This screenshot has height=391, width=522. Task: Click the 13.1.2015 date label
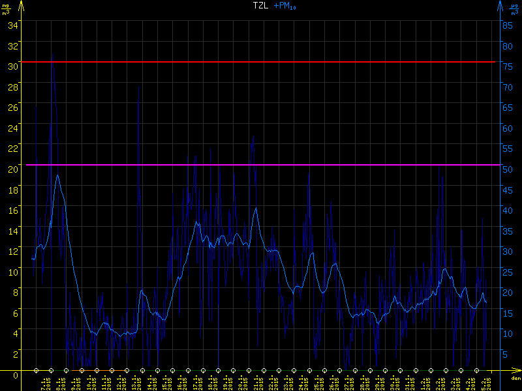tap(135, 383)
